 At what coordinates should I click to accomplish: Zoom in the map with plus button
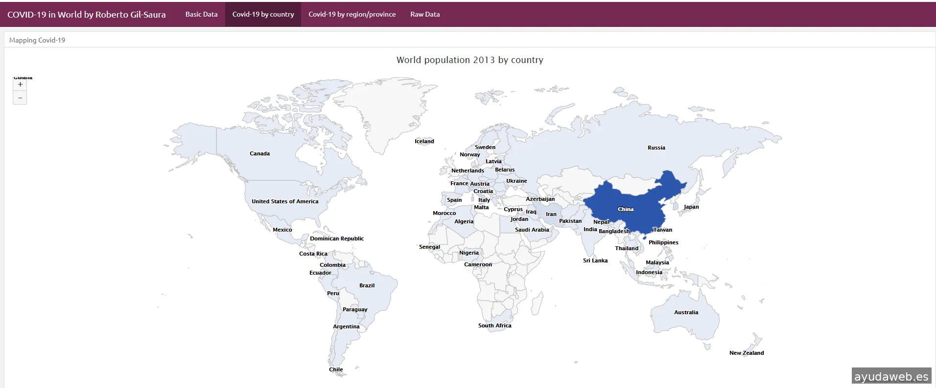[20, 85]
